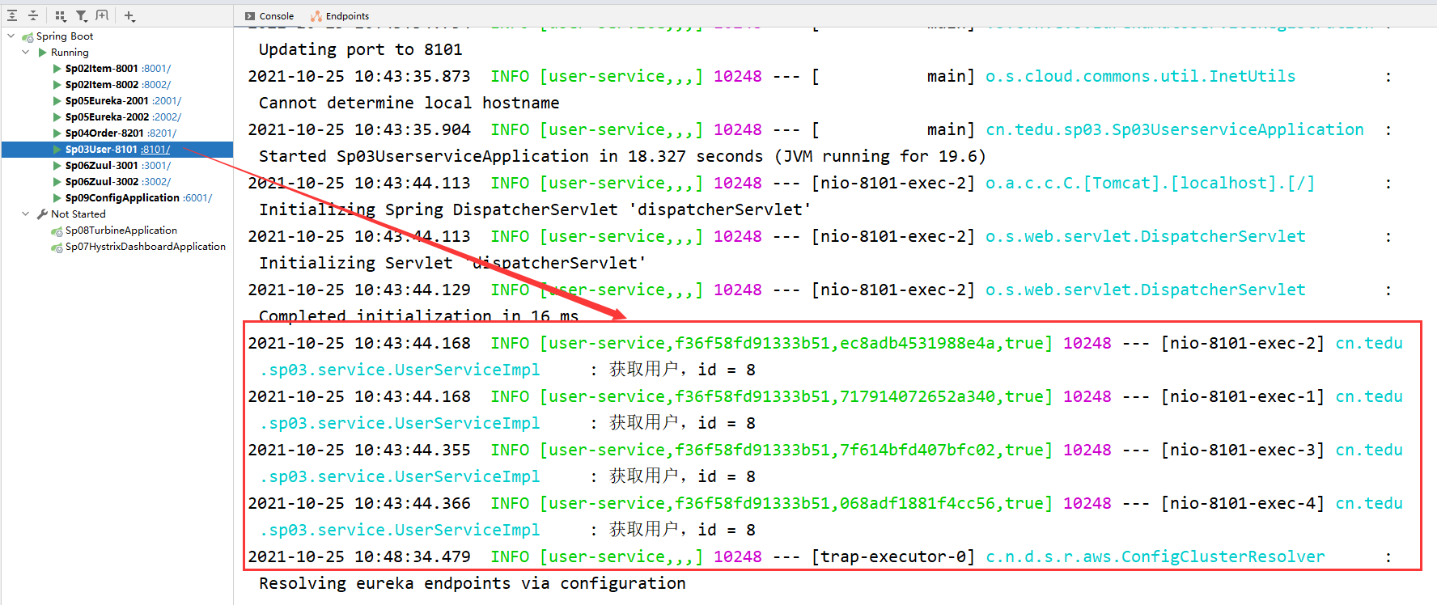Select the Running group label
Screen dimensions: 1437x605
tap(70, 53)
